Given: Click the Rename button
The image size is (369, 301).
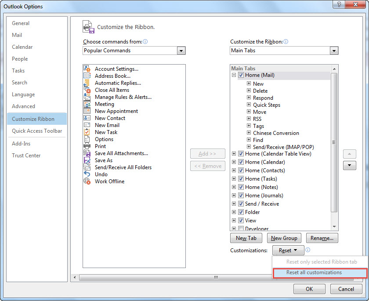Looking at the screenshot, I should [x=322, y=238].
